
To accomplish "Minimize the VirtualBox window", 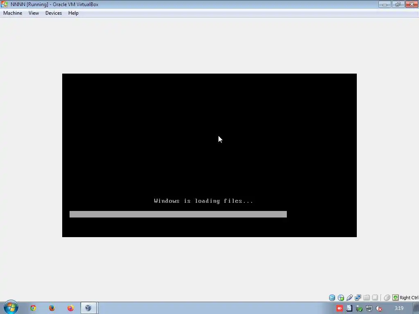I will coord(385,4).
